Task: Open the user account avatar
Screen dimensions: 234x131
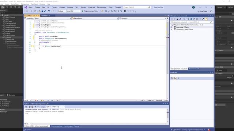Action: pos(193,7)
